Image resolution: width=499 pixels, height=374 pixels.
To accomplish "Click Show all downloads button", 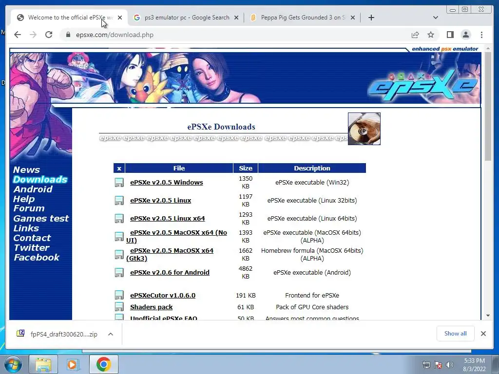I will click(456, 334).
